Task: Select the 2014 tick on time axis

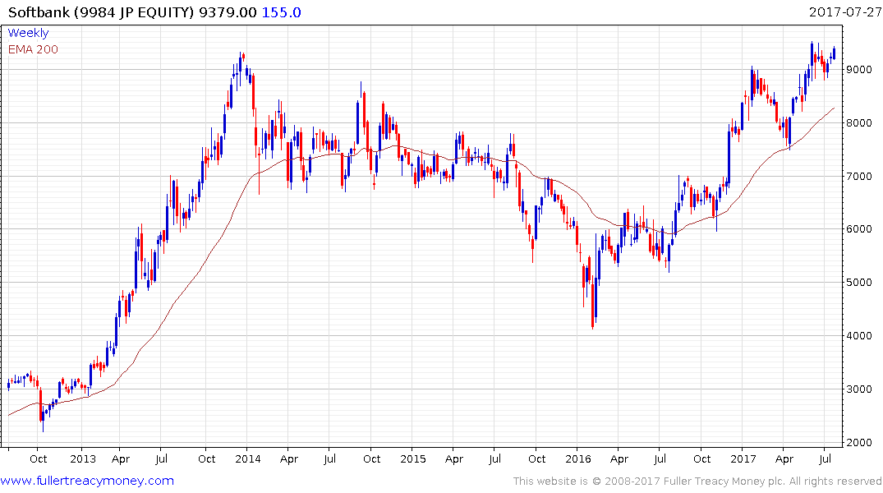Action: coord(248,458)
